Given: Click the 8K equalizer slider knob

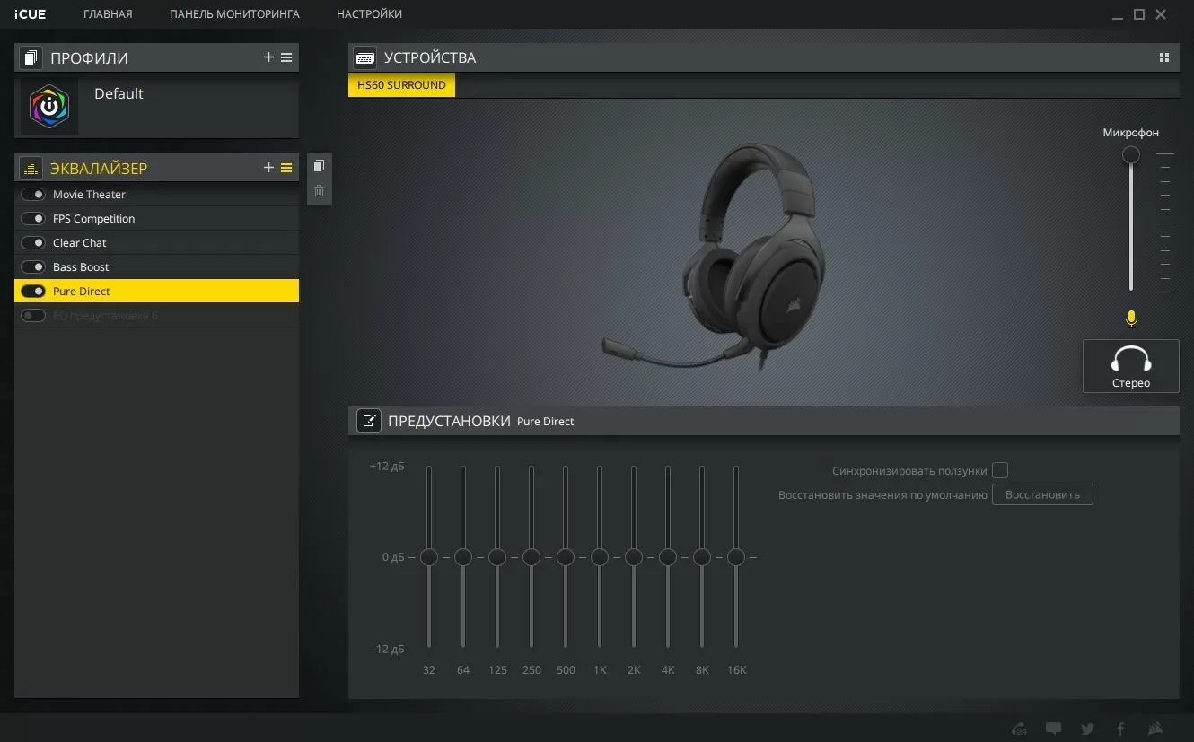Looking at the screenshot, I should (702, 557).
